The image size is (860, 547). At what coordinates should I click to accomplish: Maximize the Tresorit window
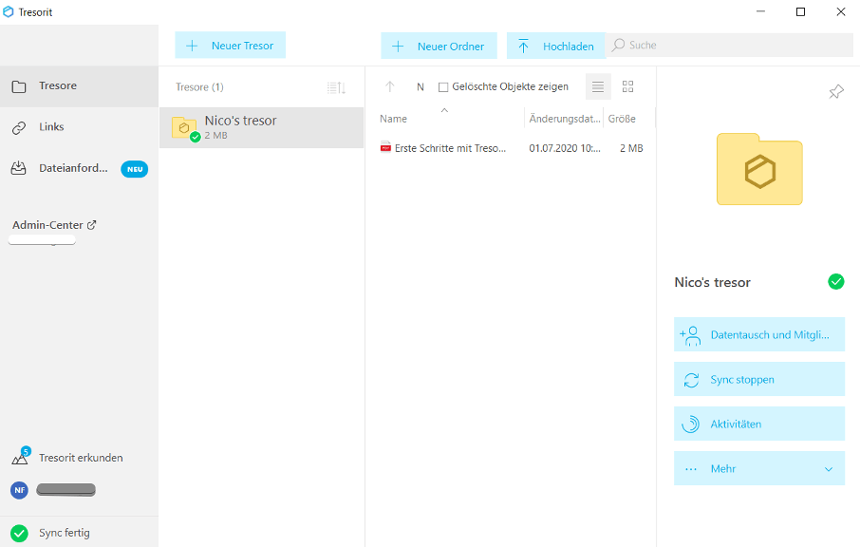tap(800, 11)
